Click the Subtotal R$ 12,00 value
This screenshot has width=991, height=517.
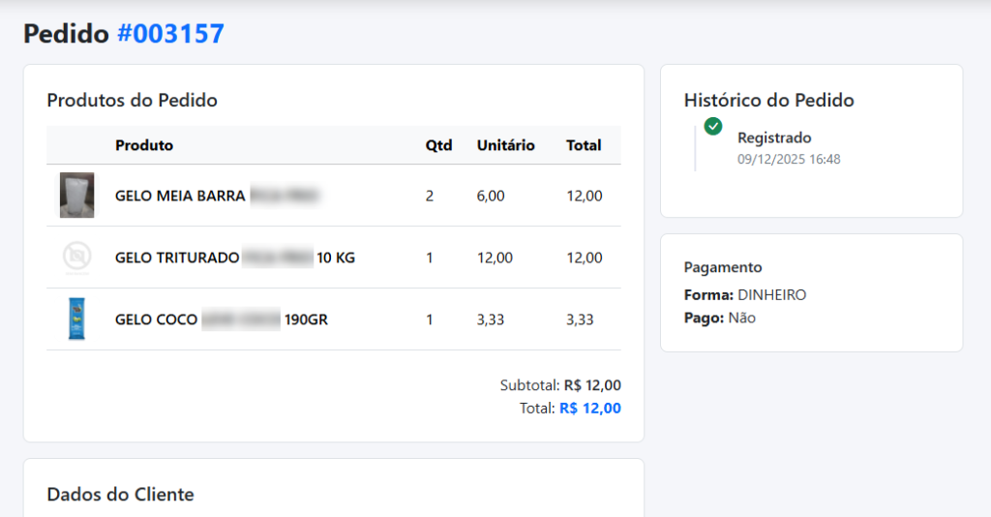(x=592, y=385)
